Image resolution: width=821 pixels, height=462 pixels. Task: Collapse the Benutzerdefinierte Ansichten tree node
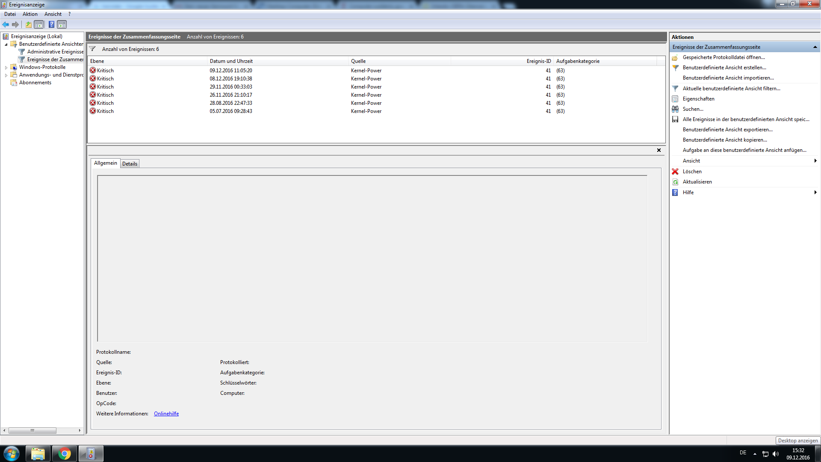(x=6, y=44)
